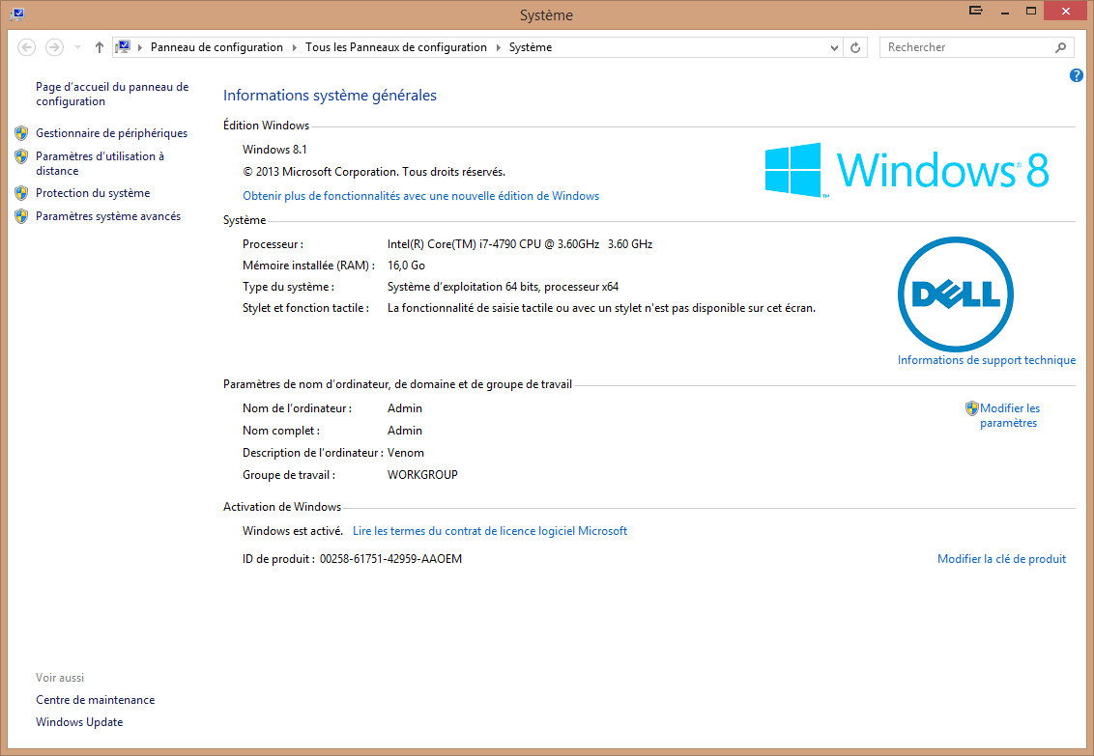Click the WORKGROUP value

pos(422,474)
